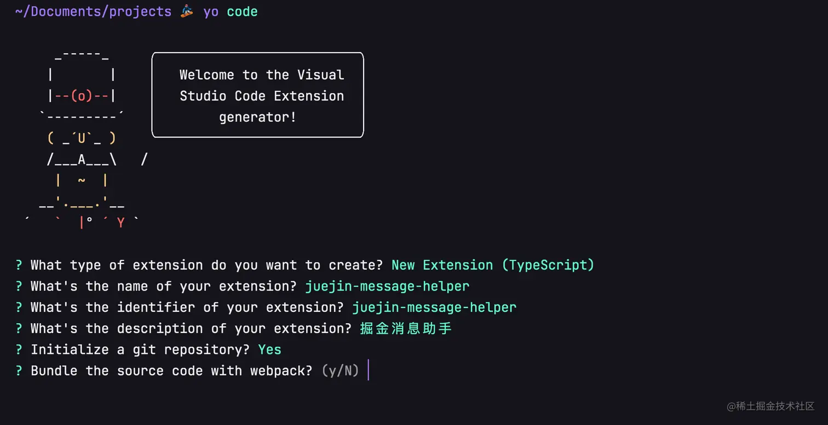
Task: Click the question mark before git repository prompt
Action: (x=19, y=350)
